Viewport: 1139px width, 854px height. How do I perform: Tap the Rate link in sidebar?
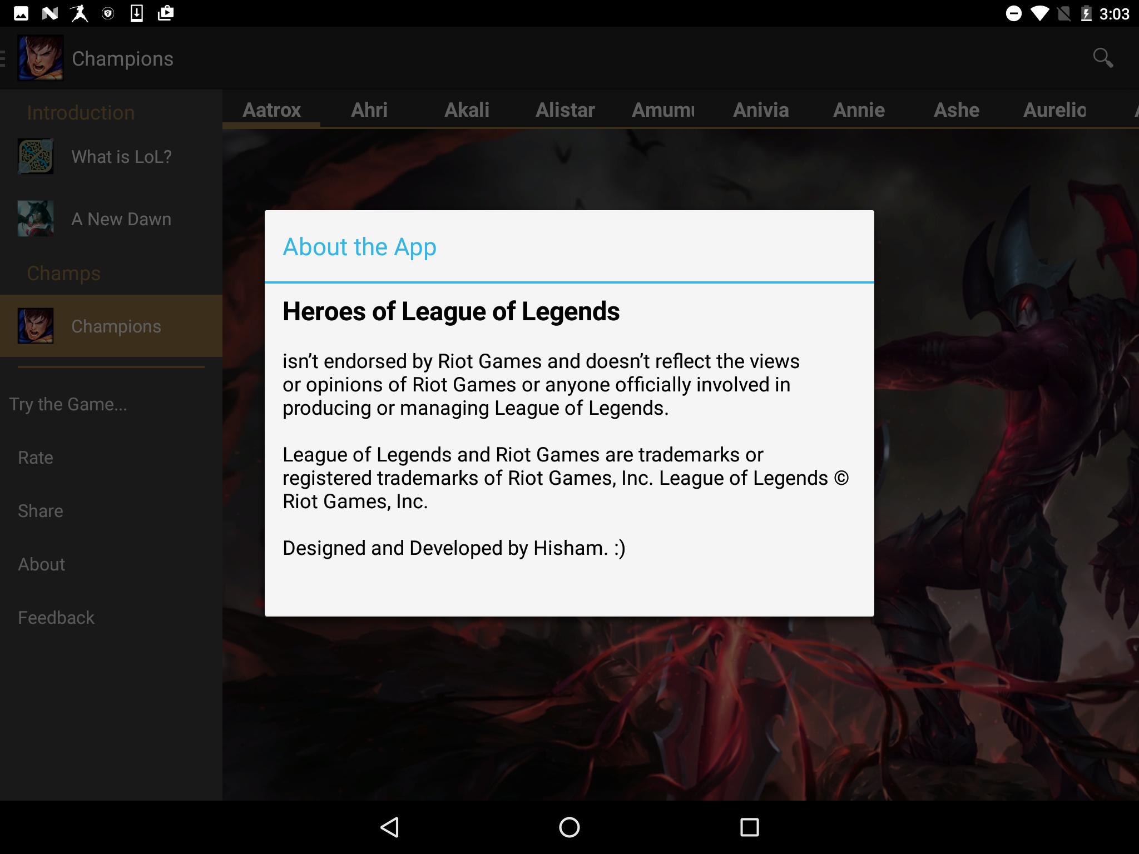point(36,458)
